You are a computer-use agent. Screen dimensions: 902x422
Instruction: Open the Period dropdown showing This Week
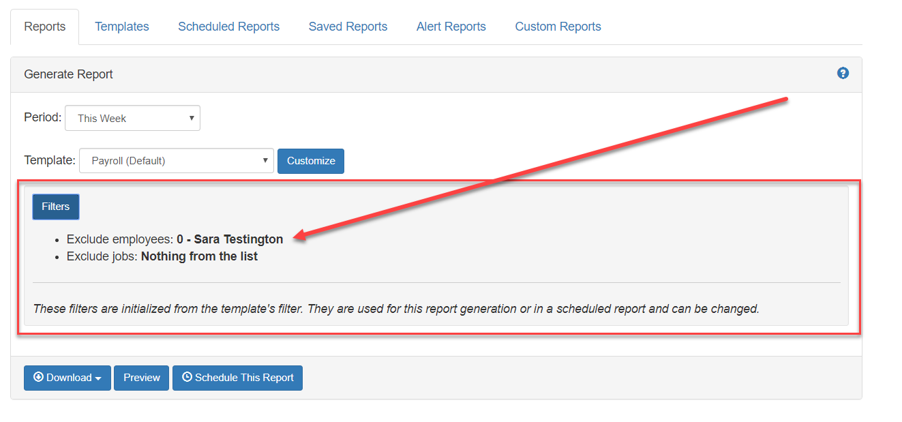pyautogui.click(x=132, y=118)
